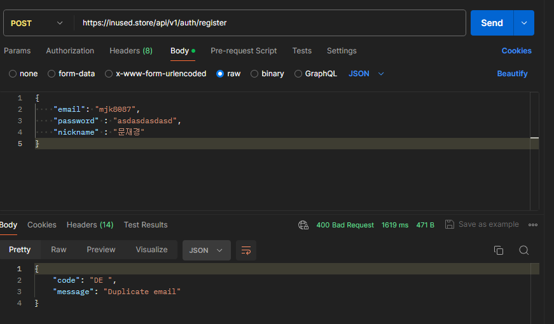Image resolution: width=554 pixels, height=324 pixels.
Task: Choose x-www-form-urlencoded body option
Action: 109,74
